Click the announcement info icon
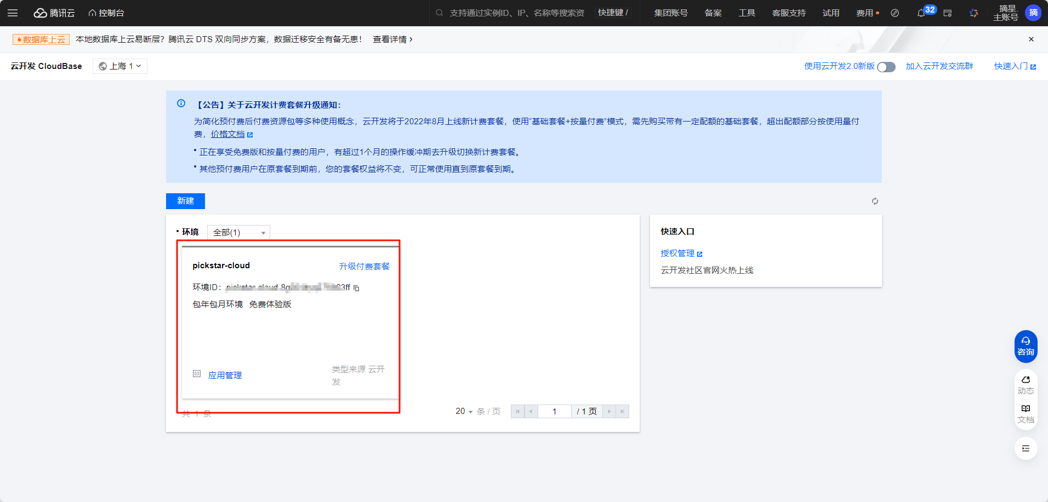The image size is (1048, 502). 181,103
